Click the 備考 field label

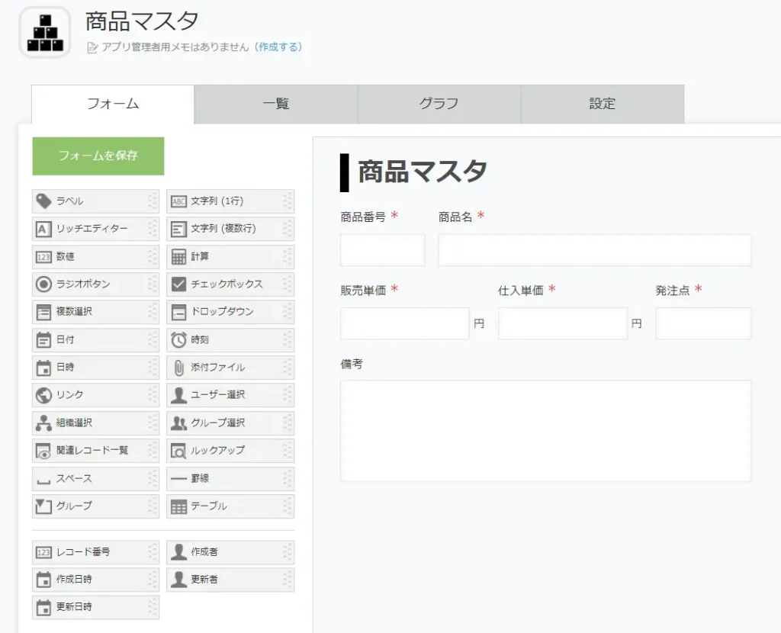[352, 364]
